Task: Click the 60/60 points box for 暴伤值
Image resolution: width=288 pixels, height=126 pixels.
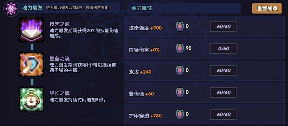Action: pos(223,93)
